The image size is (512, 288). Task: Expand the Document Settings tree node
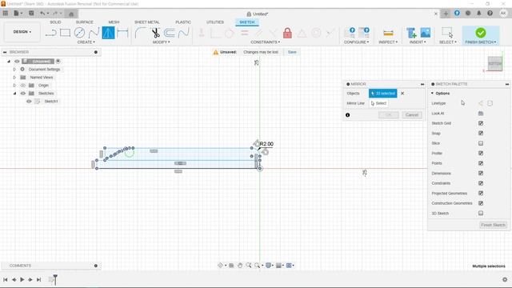[x=14, y=70]
